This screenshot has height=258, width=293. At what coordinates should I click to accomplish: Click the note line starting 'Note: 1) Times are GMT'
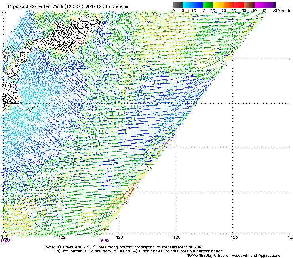click(x=124, y=247)
